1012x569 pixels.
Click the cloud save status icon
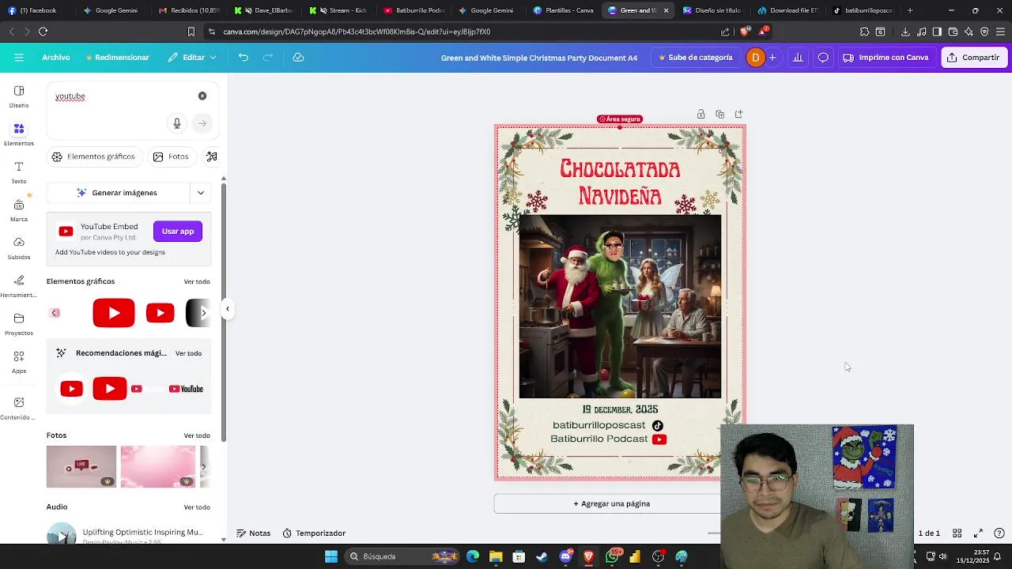click(x=298, y=58)
